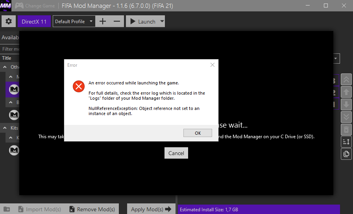Screen dimensions: 353x214
Task: Collapse the B subcategory chevron
Action: click(11, 102)
